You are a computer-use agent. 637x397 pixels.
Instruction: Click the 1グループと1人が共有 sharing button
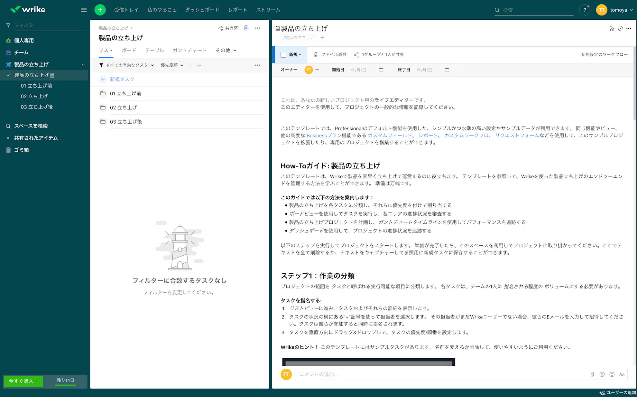379,55
